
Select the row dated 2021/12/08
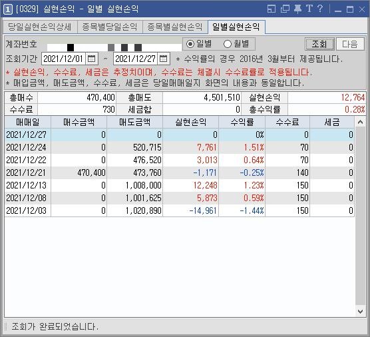179,198
